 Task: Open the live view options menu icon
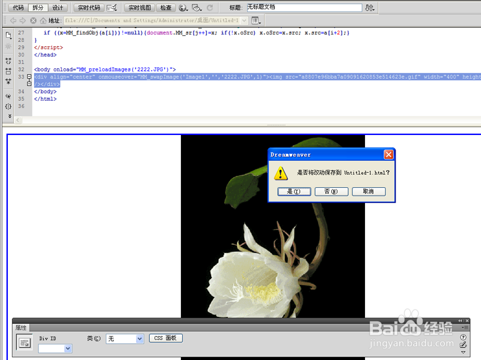pos(256,20)
